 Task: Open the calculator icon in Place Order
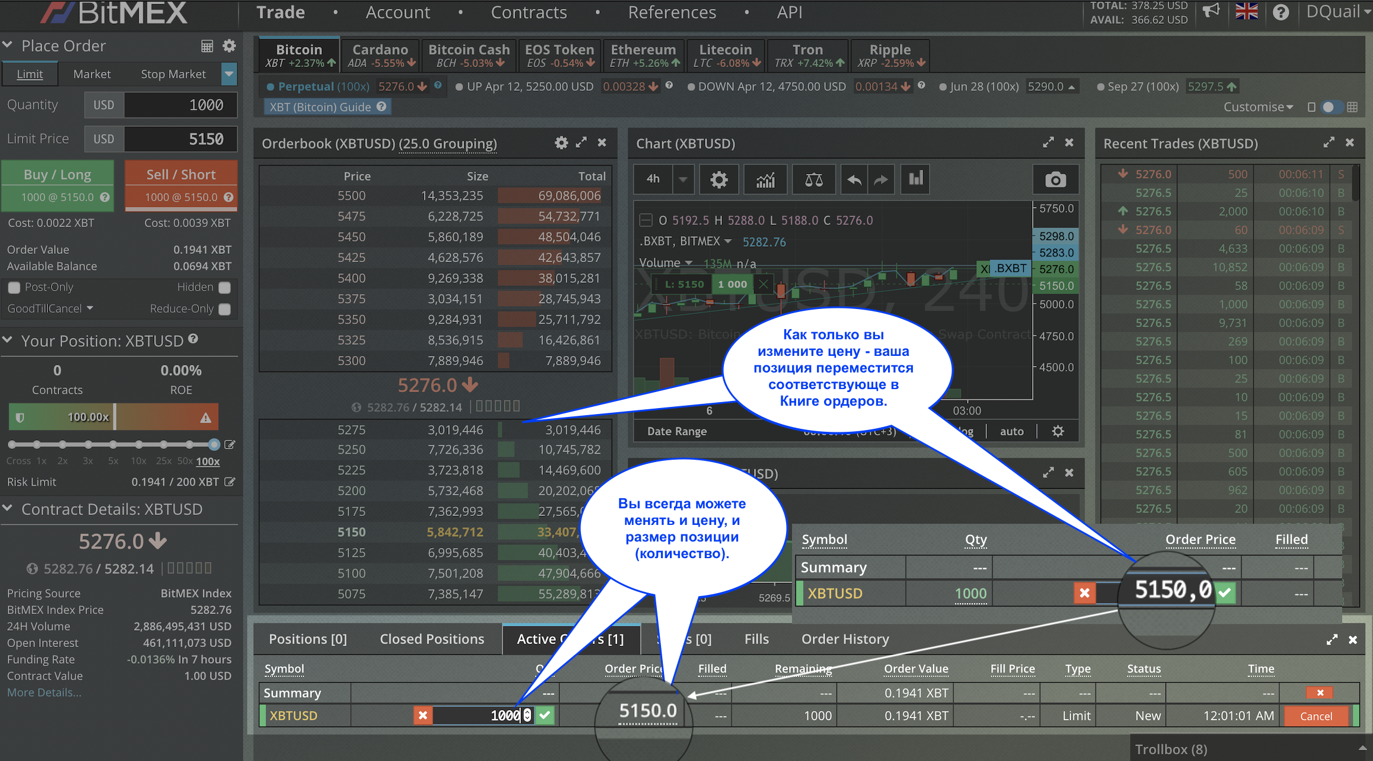[x=207, y=46]
